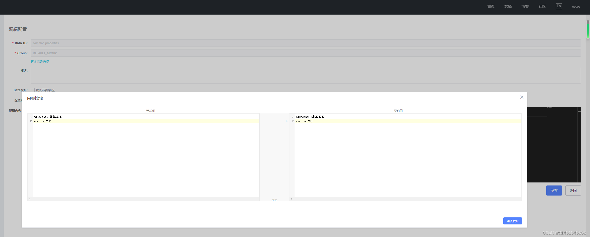Click the Data ID input field
Screen dimensions: 590x237
(306, 43)
